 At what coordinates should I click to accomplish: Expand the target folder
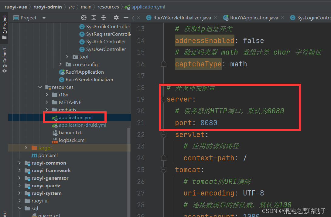[26, 148]
